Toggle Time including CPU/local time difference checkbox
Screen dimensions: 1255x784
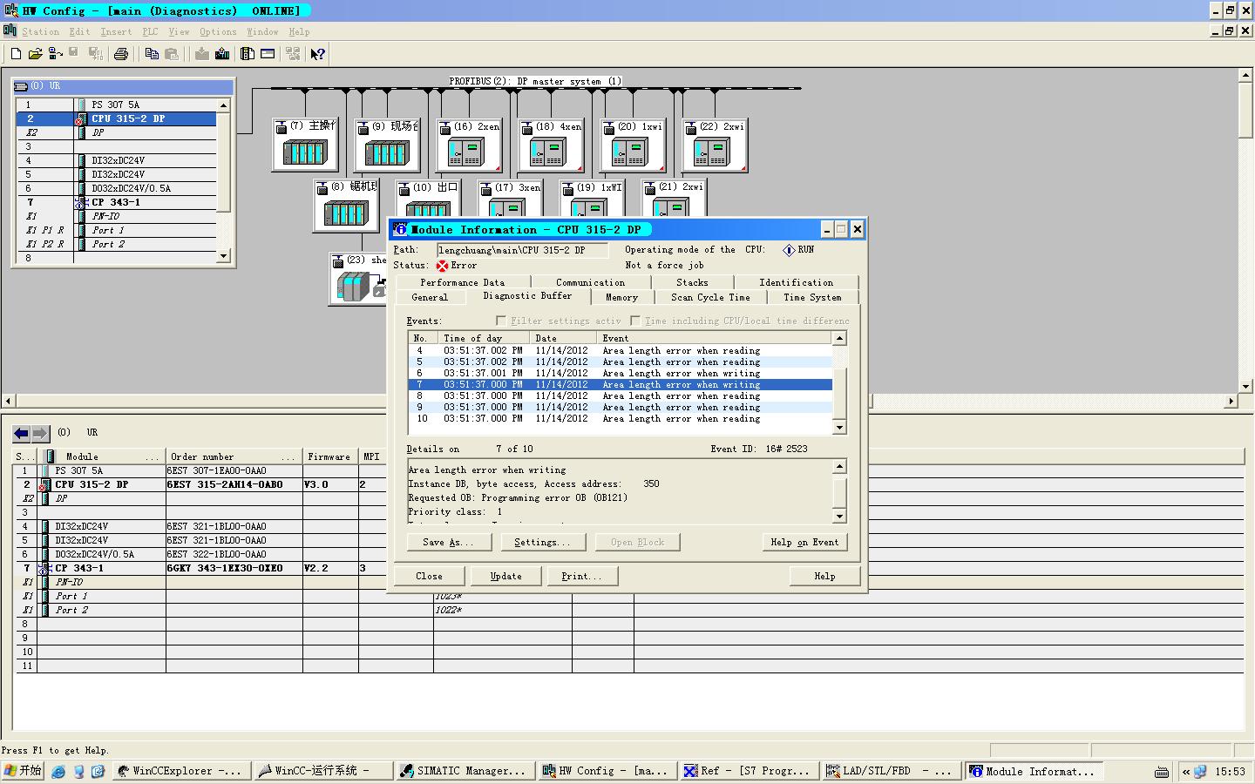(635, 321)
